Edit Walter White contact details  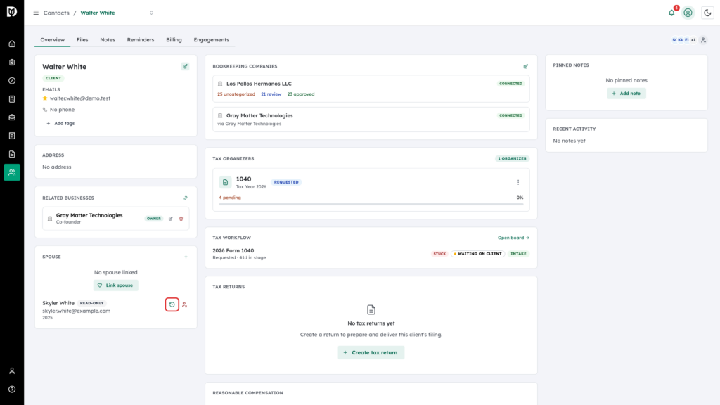[x=185, y=67]
